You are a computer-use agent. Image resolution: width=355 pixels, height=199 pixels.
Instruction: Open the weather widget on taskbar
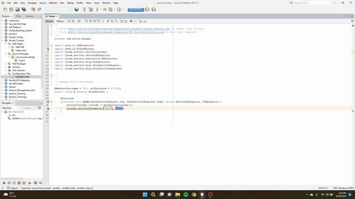coord(10,195)
